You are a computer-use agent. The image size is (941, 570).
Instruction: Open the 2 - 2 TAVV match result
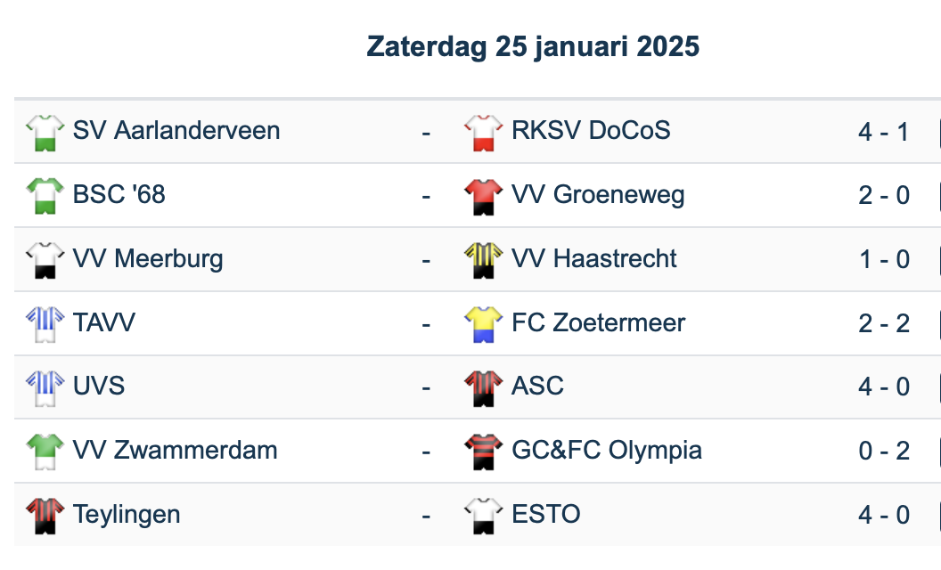click(884, 323)
